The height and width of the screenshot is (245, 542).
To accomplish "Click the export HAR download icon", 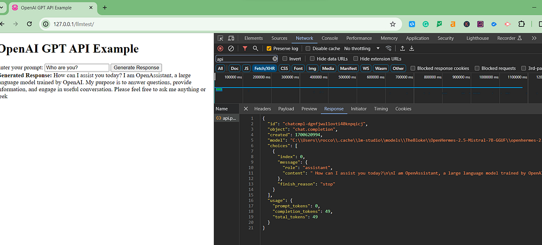I will tap(411, 48).
